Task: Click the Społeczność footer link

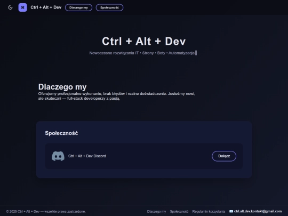Action: (179, 211)
